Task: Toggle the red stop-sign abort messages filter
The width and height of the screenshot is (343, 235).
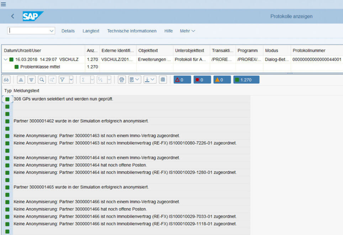Action: coord(182,80)
